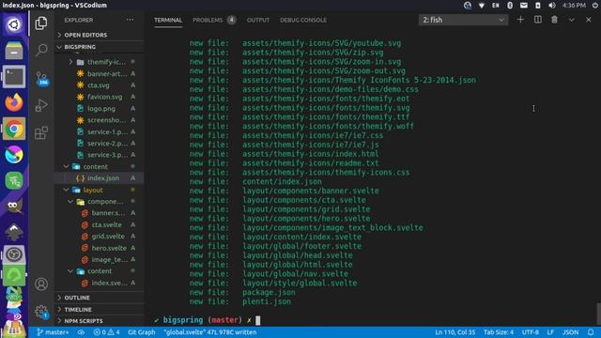This screenshot has width=601, height=338.
Task: Open Source Control view with 386 badge
Action: click(x=41, y=78)
